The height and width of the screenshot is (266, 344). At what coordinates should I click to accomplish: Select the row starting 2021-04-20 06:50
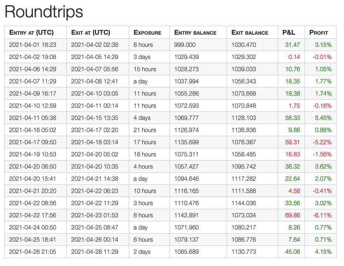tap(32, 167)
